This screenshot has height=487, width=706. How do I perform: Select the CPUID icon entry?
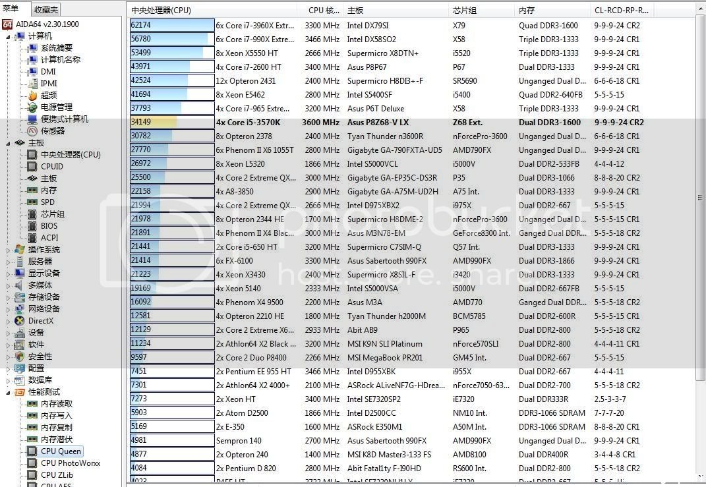pos(32,167)
